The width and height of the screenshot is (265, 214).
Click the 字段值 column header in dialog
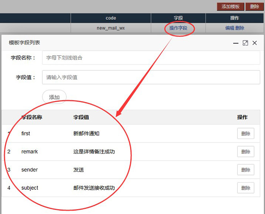(x=81, y=117)
